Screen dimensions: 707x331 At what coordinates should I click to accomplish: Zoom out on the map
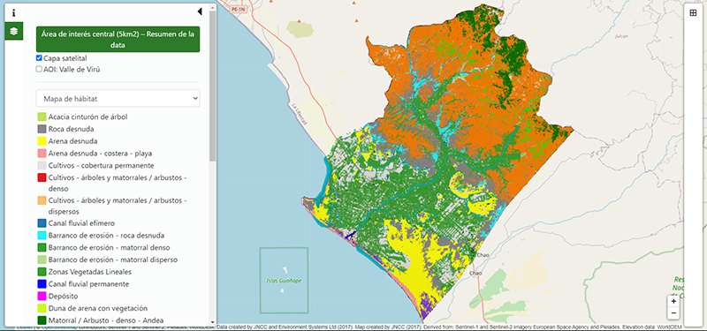[673, 313]
